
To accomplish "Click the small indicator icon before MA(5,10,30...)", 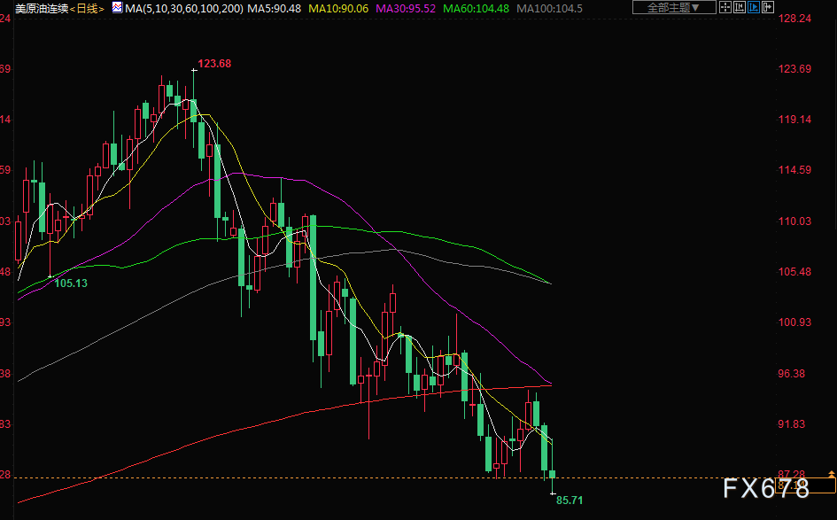I will [x=116, y=7].
